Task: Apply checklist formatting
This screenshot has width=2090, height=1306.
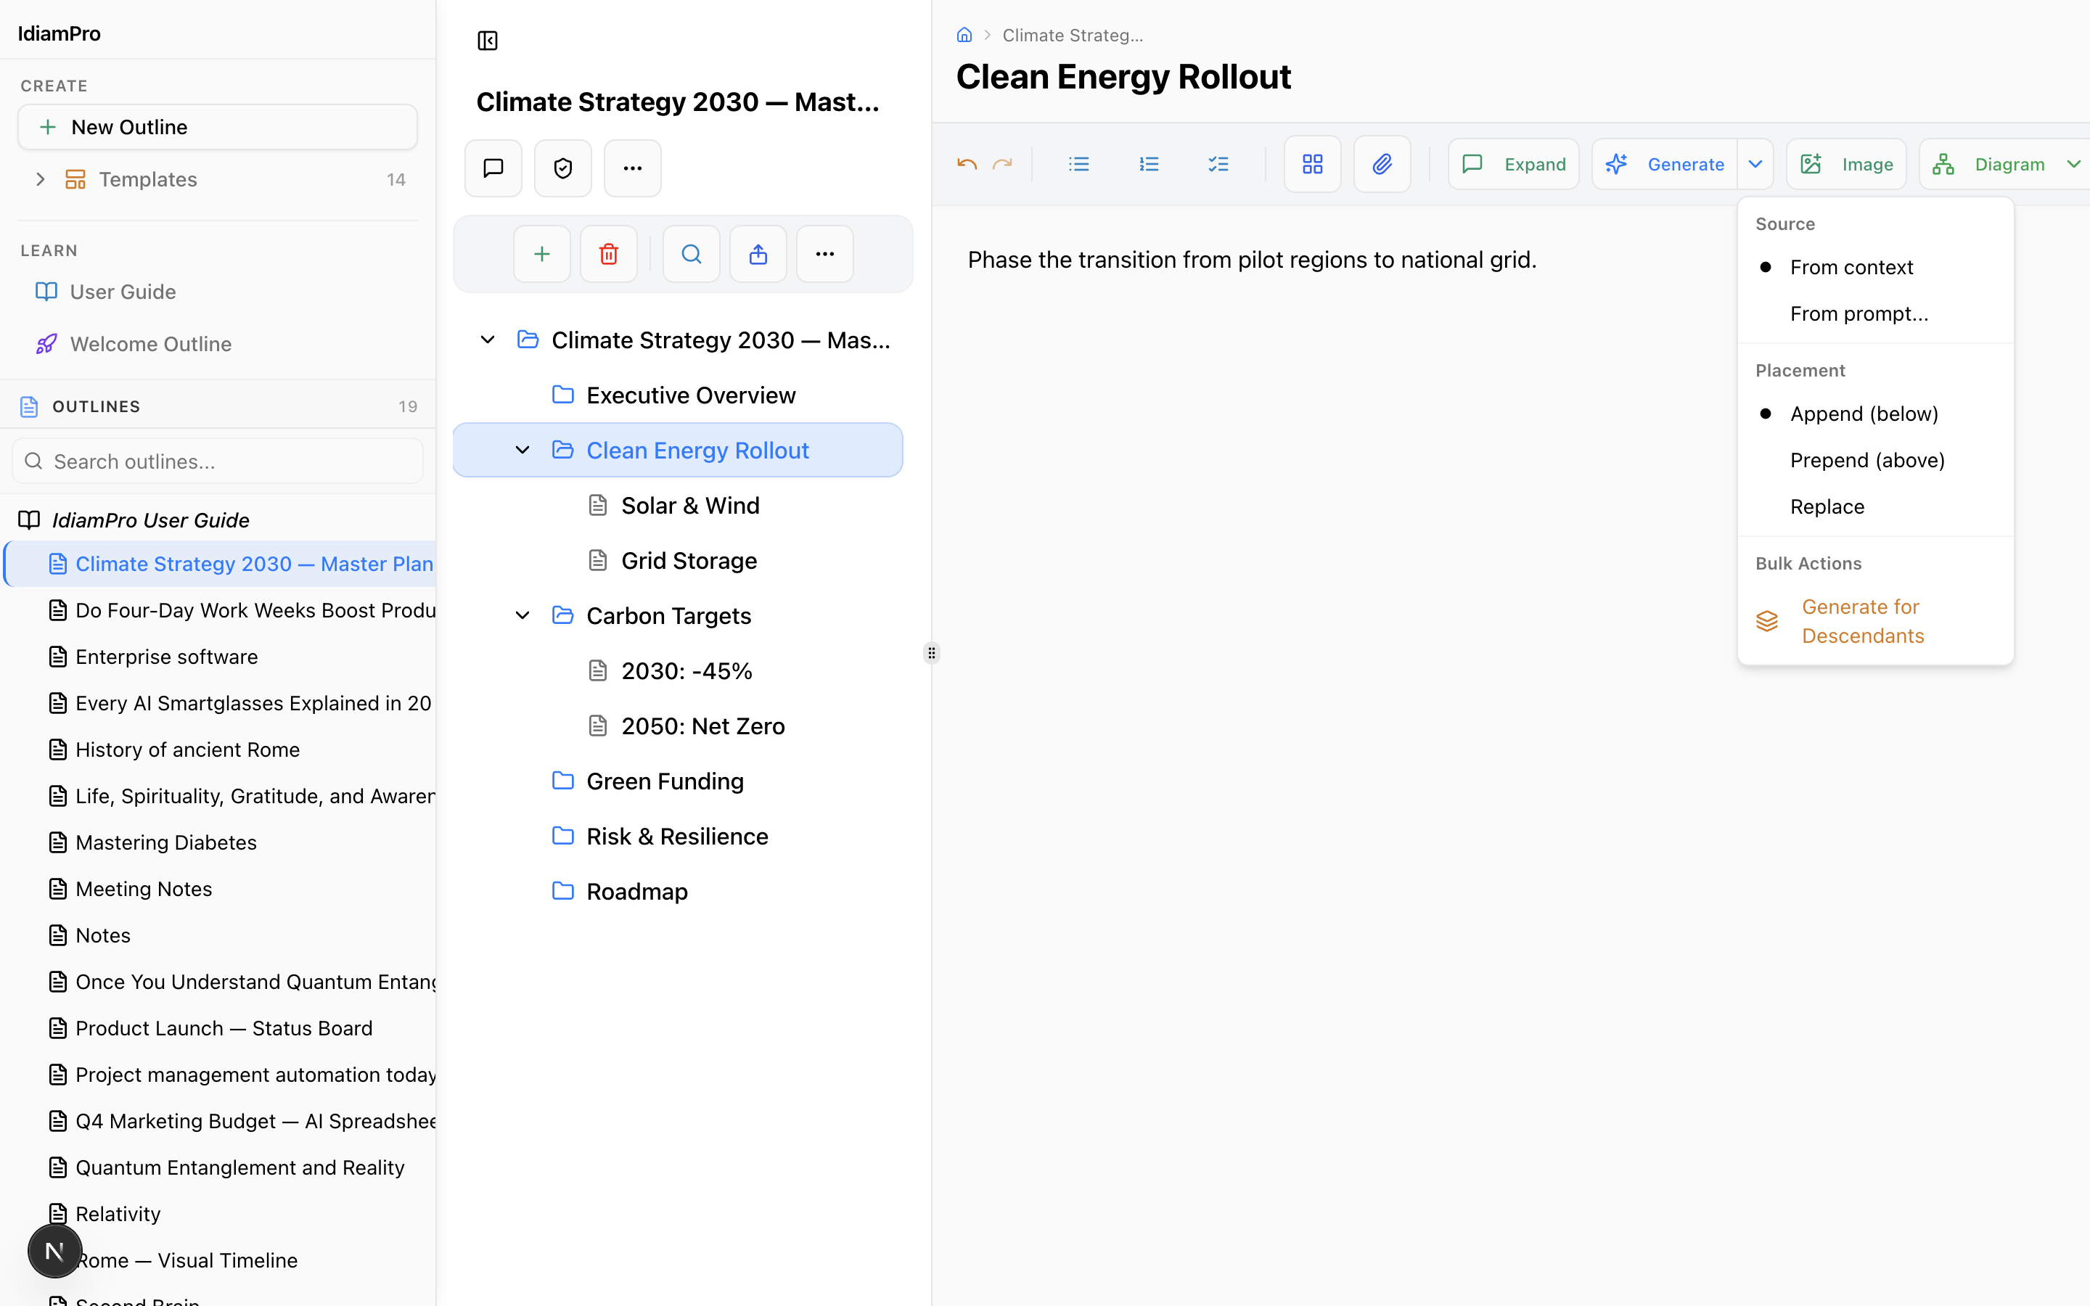Action: click(x=1218, y=164)
